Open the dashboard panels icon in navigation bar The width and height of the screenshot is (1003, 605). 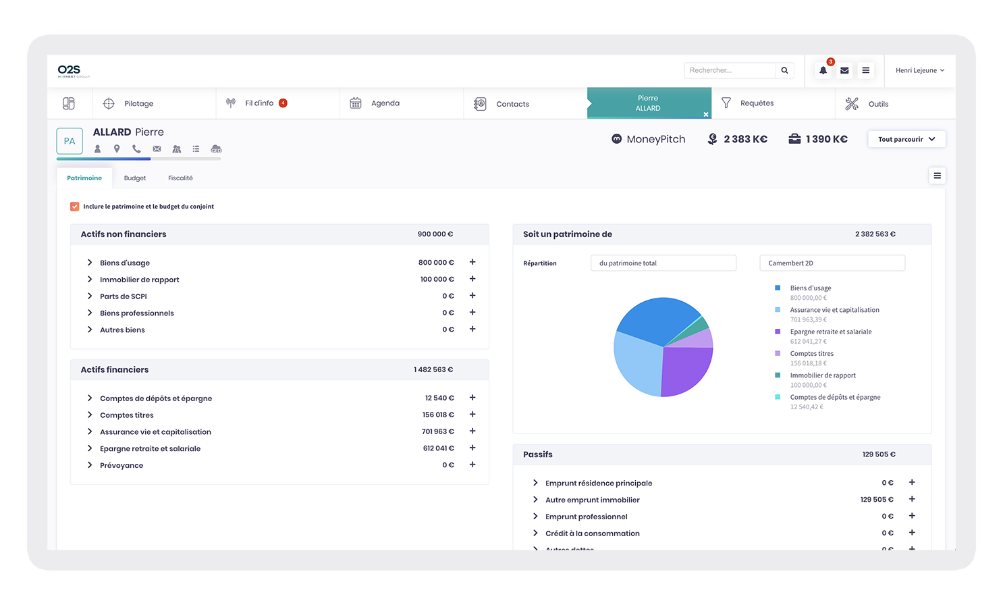pyautogui.click(x=69, y=103)
